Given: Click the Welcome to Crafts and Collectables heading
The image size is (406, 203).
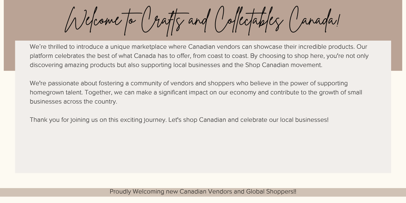Looking at the screenshot, I should tap(202, 21).
